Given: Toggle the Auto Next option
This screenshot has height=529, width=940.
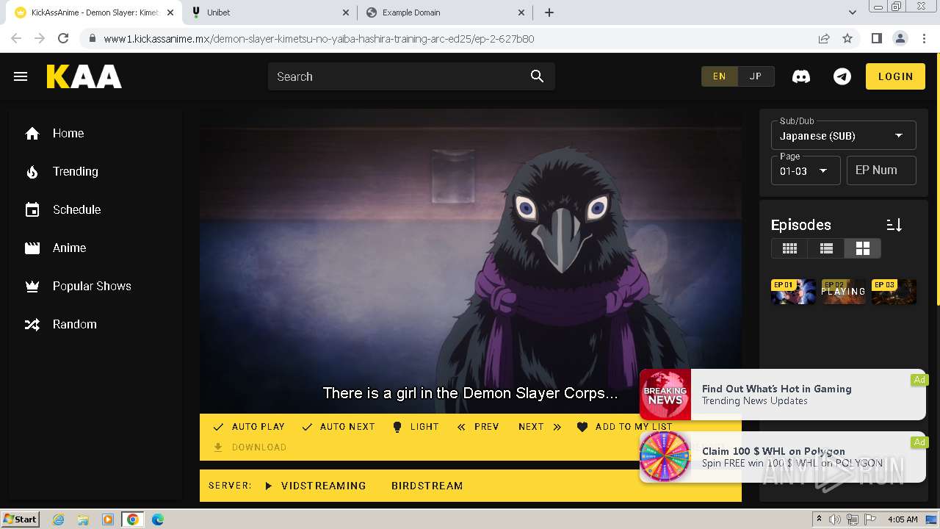Looking at the screenshot, I should 338,427.
